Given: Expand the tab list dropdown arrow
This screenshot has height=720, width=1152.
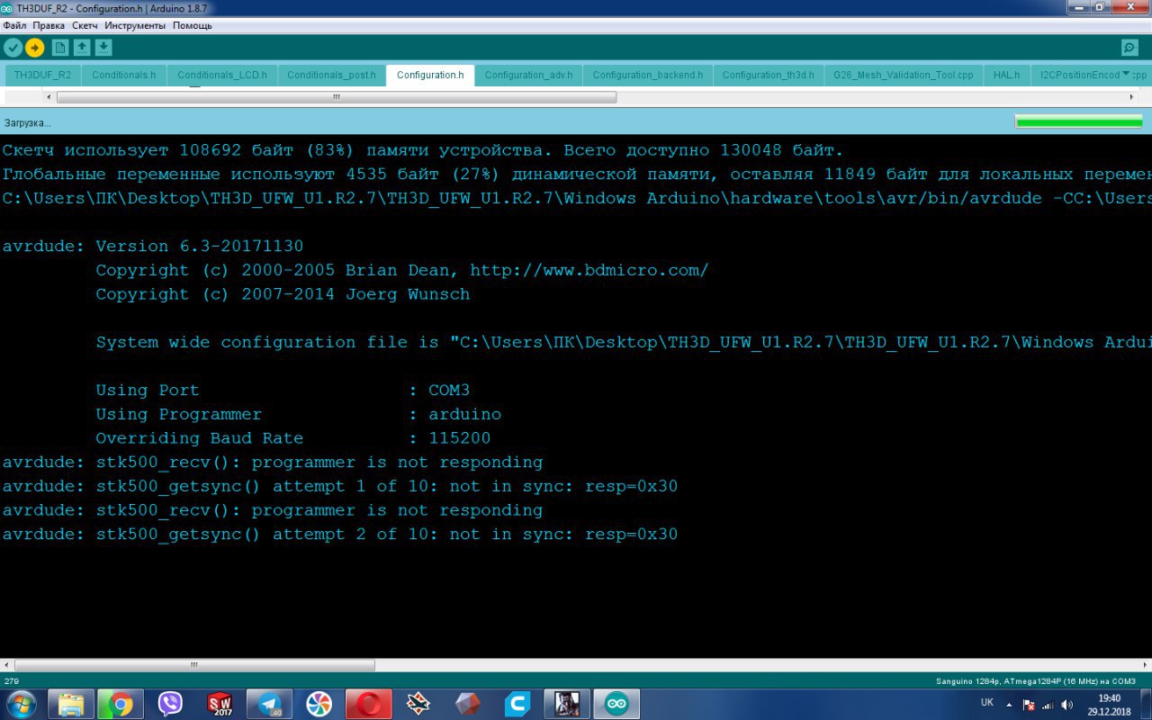Looking at the screenshot, I should [1126, 75].
